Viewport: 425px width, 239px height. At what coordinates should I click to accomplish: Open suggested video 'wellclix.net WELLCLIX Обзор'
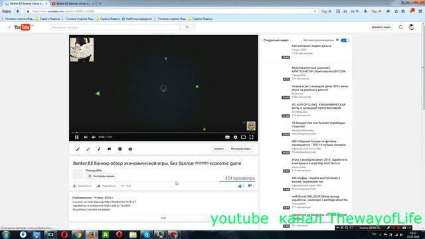point(319,198)
